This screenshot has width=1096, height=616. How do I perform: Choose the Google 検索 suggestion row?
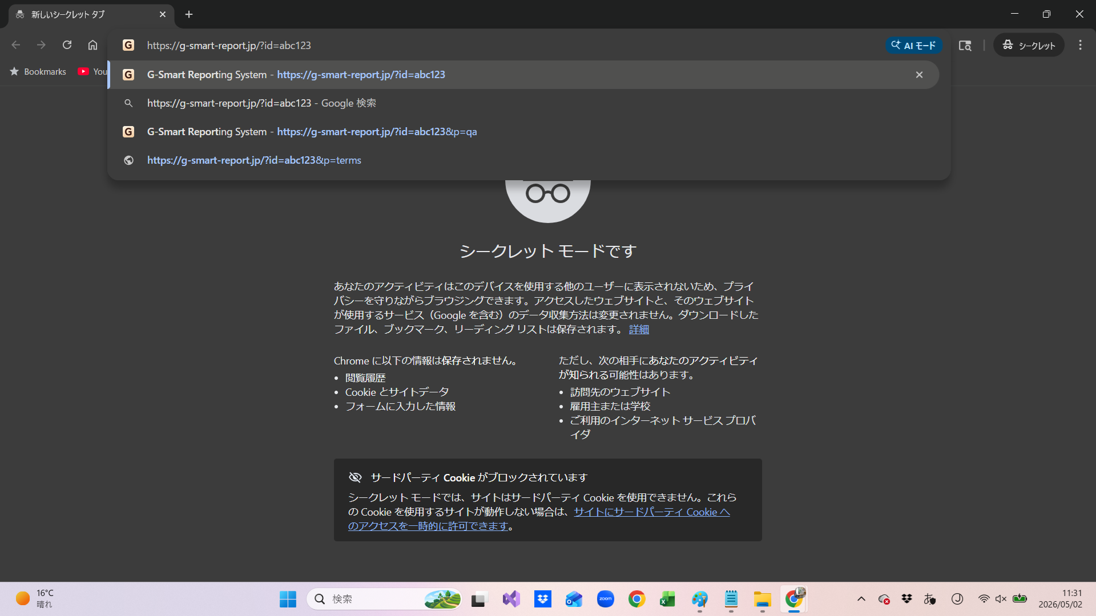click(523, 103)
